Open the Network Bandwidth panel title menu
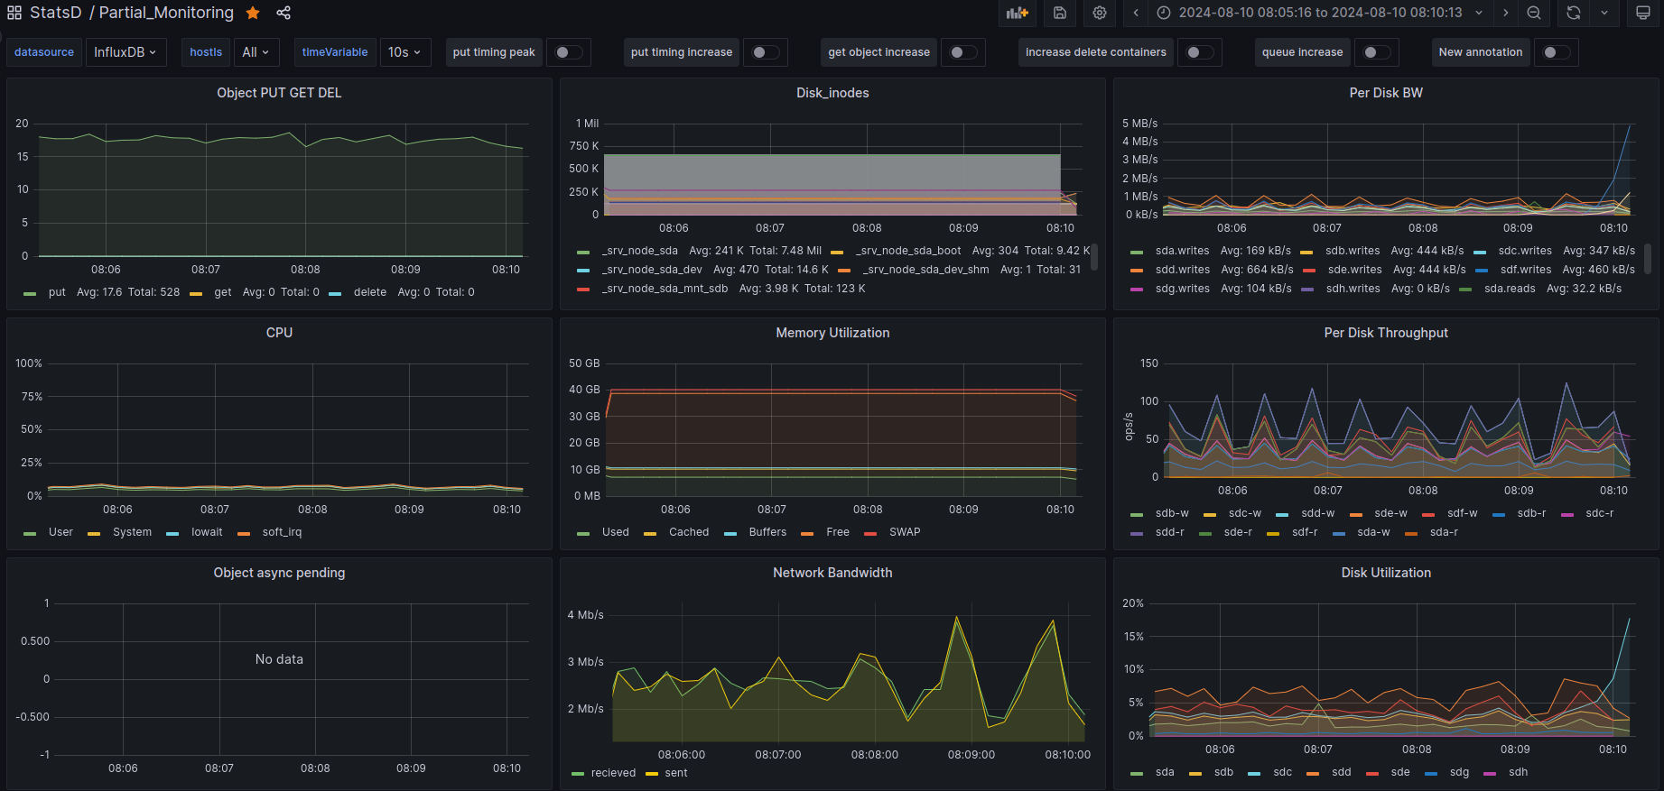 [x=832, y=573]
